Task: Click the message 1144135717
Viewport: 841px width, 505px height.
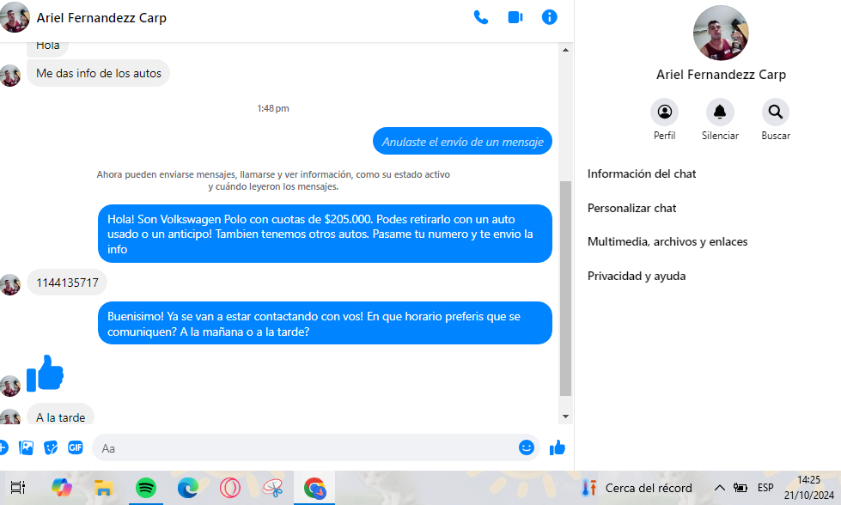Action: click(67, 283)
